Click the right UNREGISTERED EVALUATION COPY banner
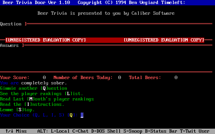Viewport: 215px width, 134px height. point(164,40)
